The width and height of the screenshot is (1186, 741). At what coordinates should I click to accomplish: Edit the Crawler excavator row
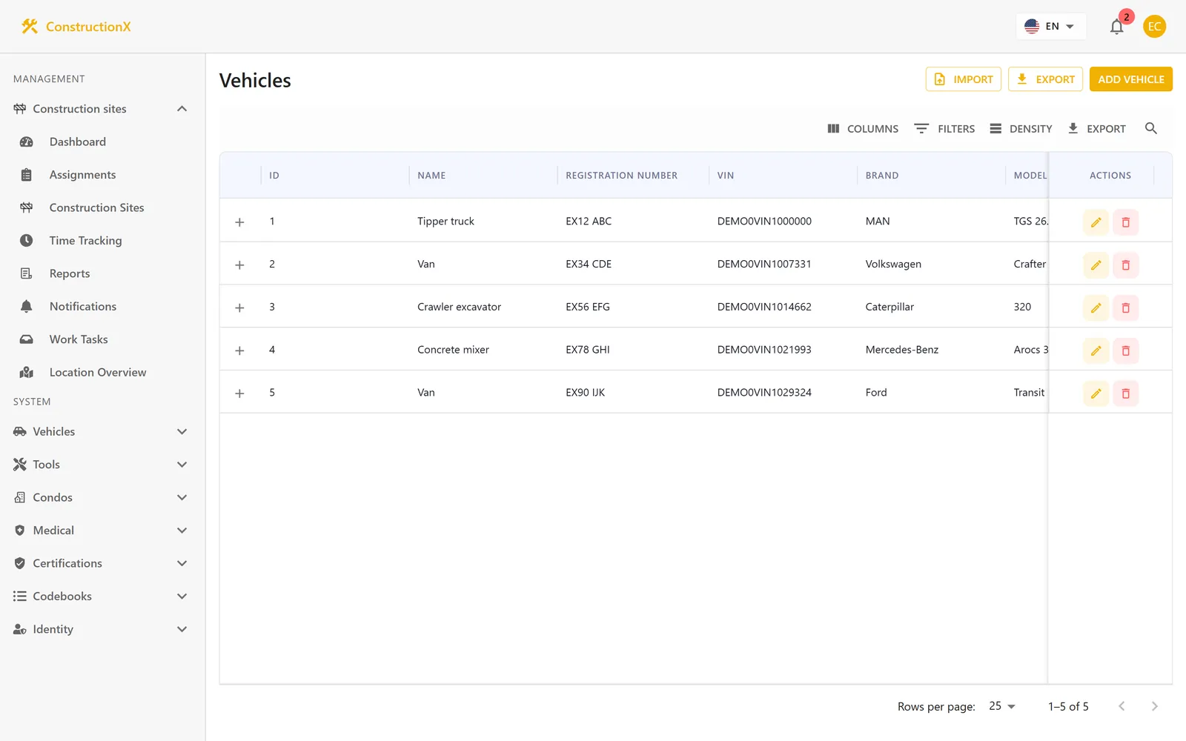click(1096, 308)
